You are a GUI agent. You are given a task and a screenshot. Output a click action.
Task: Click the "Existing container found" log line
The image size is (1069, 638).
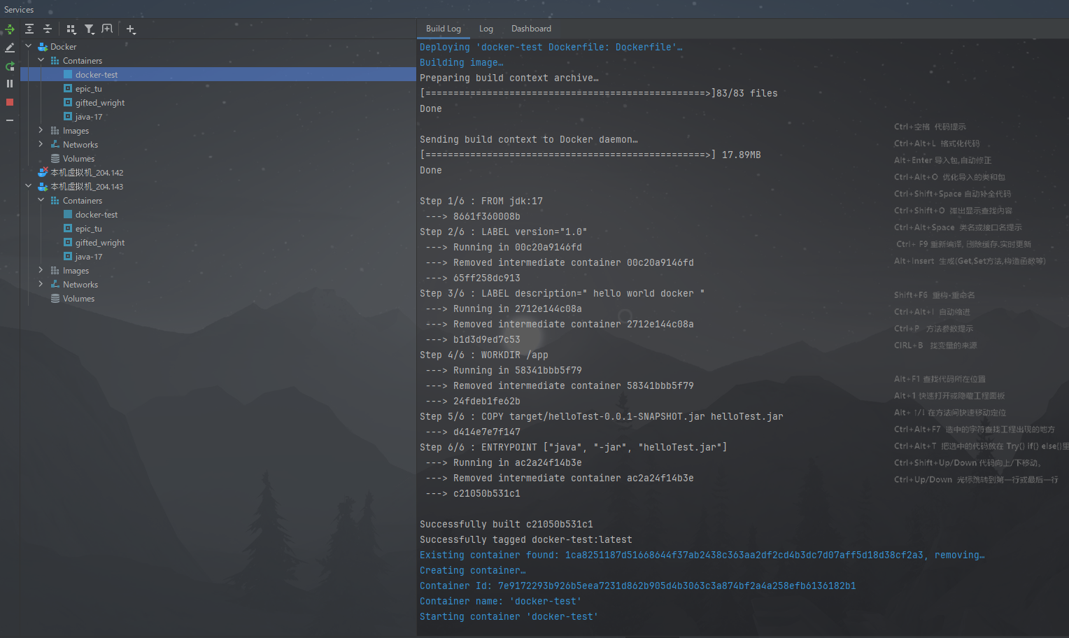click(702, 555)
